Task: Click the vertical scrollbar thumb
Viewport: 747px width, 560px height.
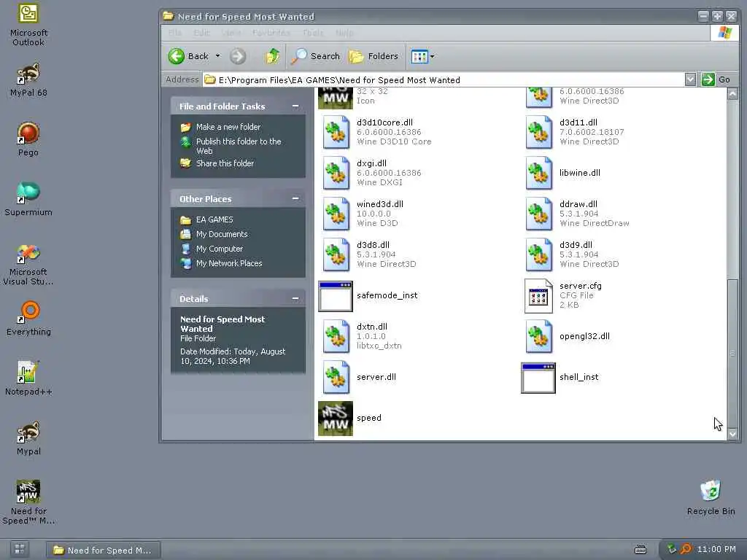Action: pos(732,353)
